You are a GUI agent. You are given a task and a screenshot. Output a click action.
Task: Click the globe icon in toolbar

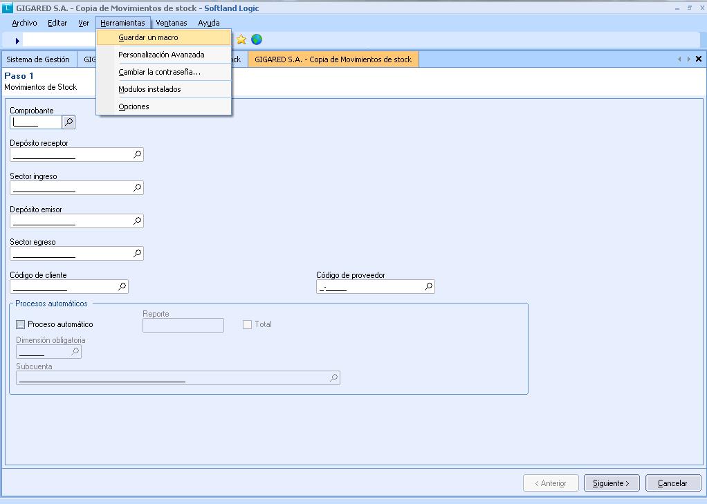(x=257, y=39)
